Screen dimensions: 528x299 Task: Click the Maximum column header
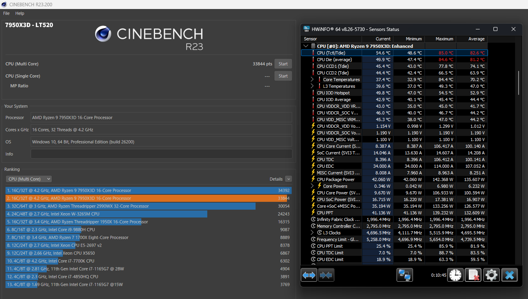[444, 39]
